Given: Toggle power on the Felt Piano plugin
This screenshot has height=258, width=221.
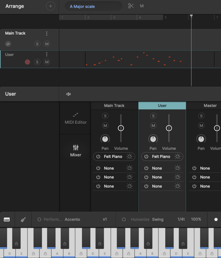Looking at the screenshot, I should click(x=98, y=157).
